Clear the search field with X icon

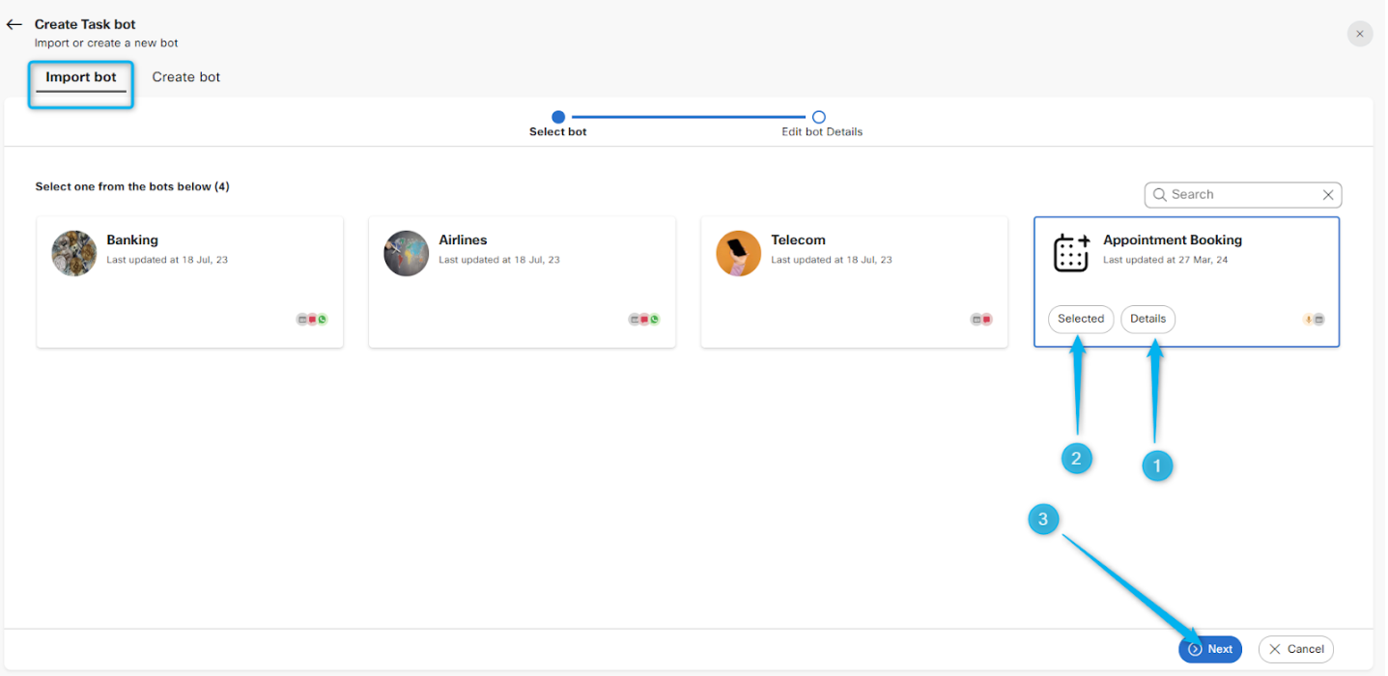1328,195
